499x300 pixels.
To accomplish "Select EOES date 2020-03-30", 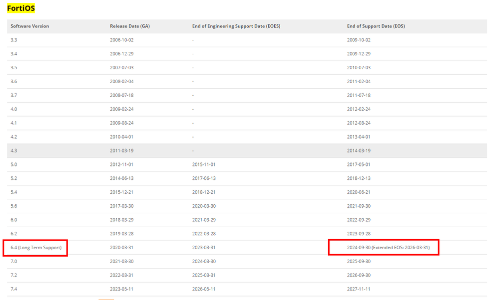I will click(x=204, y=206).
